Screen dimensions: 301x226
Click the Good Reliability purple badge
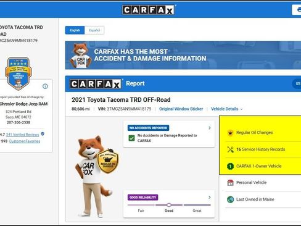(x=142, y=198)
